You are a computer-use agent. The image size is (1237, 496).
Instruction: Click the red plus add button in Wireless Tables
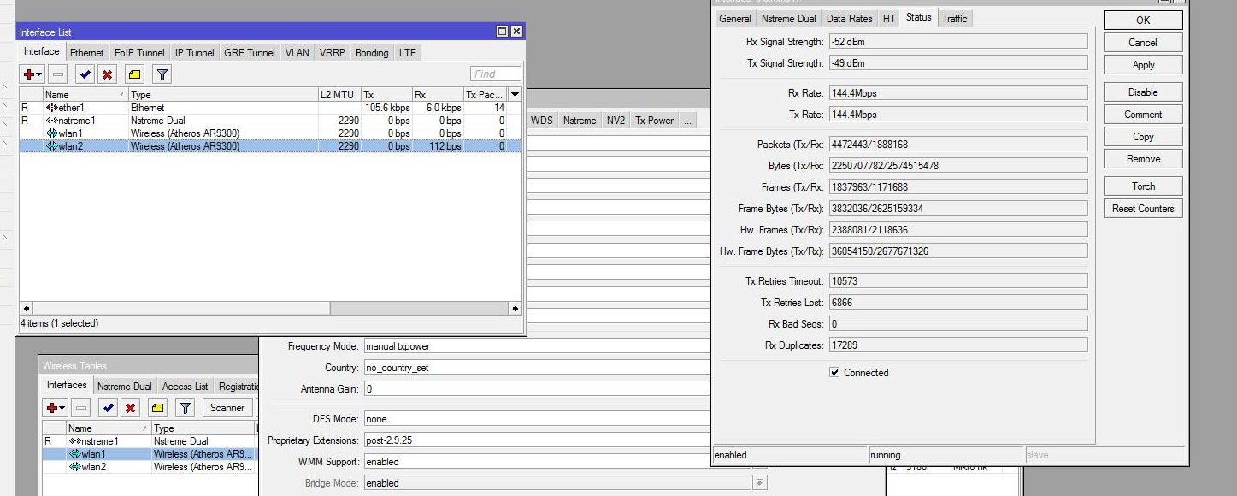(56, 408)
